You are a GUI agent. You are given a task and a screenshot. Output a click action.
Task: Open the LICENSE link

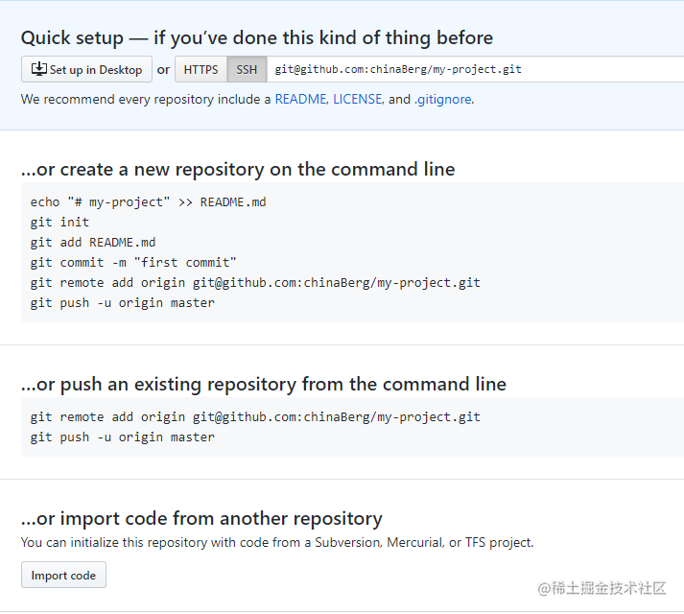pos(358,100)
